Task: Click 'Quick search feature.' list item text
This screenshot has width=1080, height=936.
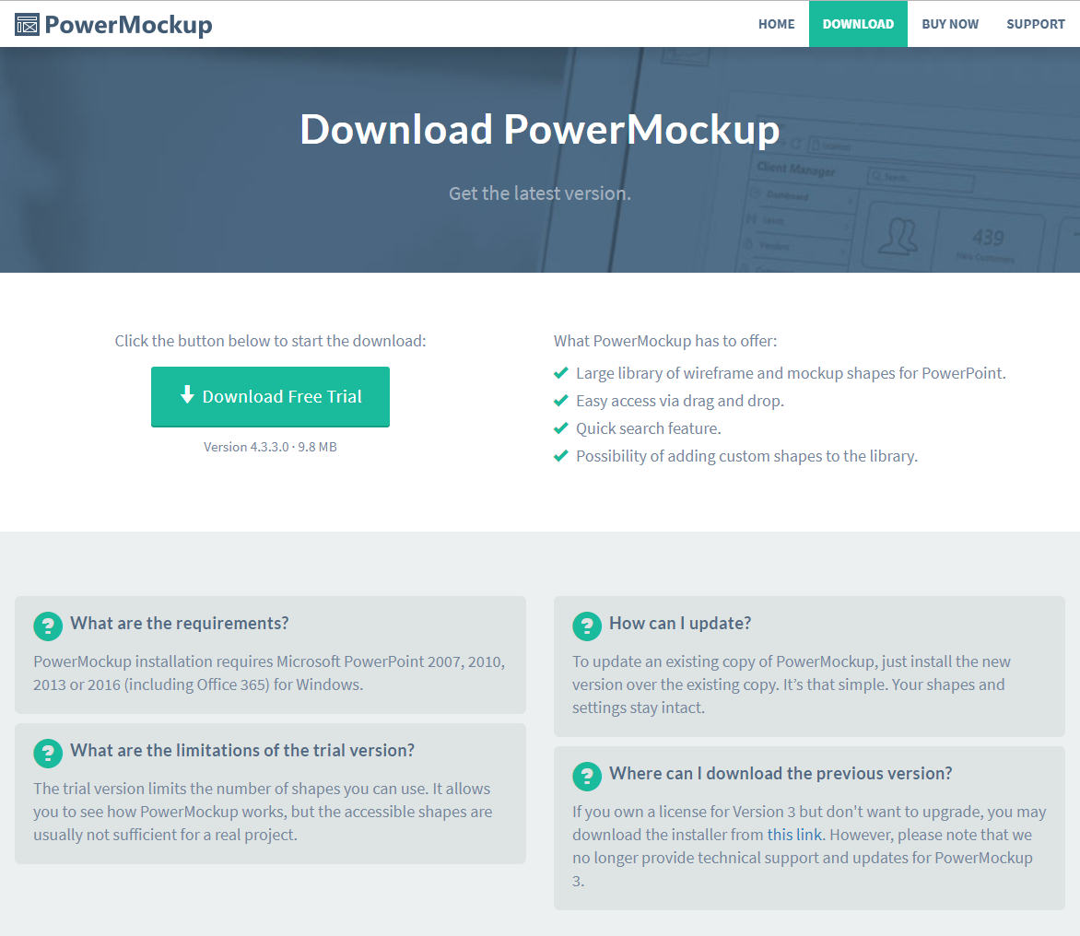Action: pos(648,428)
